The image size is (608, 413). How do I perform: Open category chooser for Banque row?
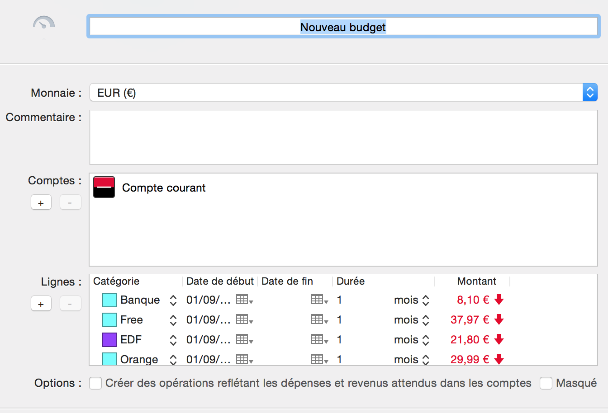click(173, 300)
